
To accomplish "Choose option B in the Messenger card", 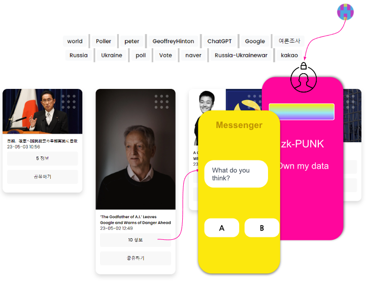I will pos(262,228).
